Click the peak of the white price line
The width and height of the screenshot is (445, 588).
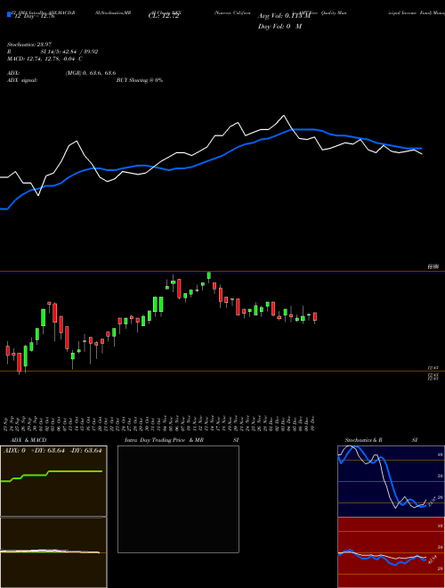pyautogui.click(x=284, y=116)
